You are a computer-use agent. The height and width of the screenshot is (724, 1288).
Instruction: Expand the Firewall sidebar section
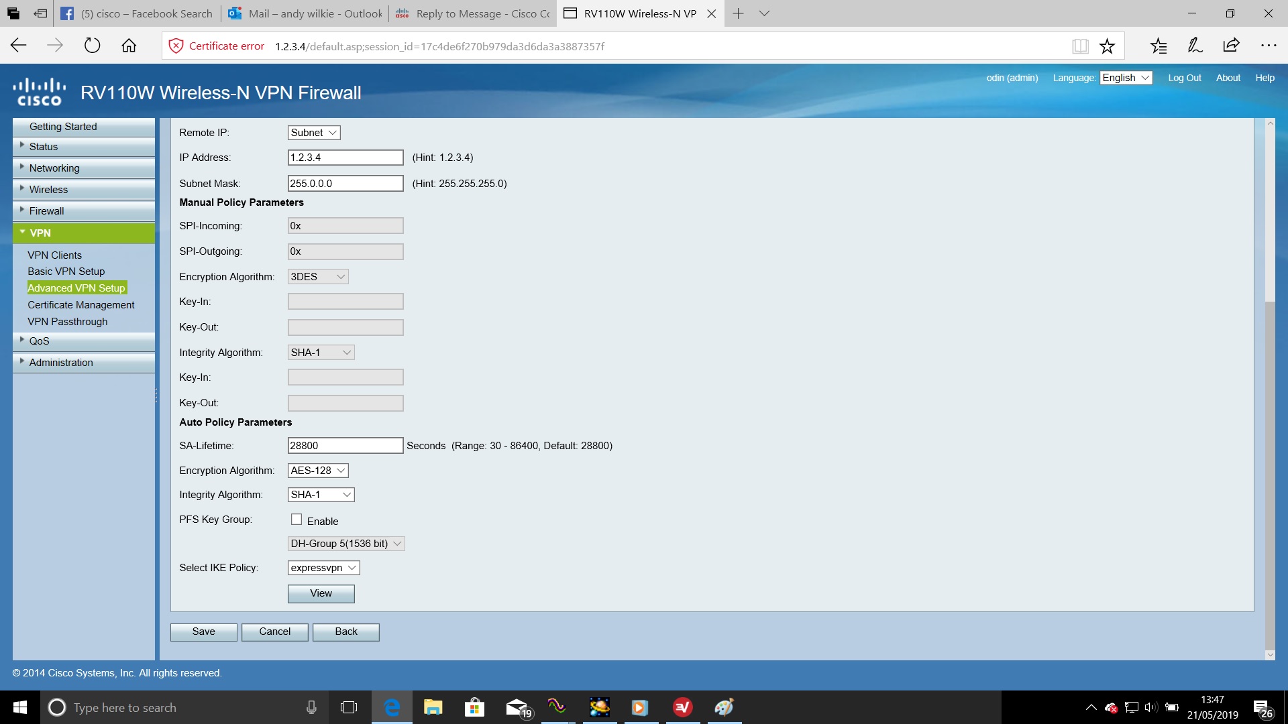pos(84,211)
